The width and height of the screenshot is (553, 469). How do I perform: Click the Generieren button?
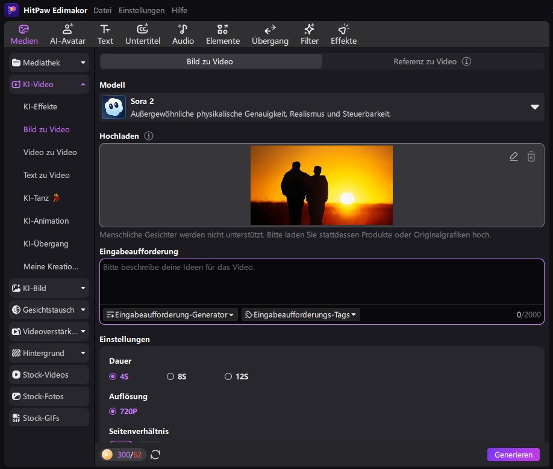[513, 455]
